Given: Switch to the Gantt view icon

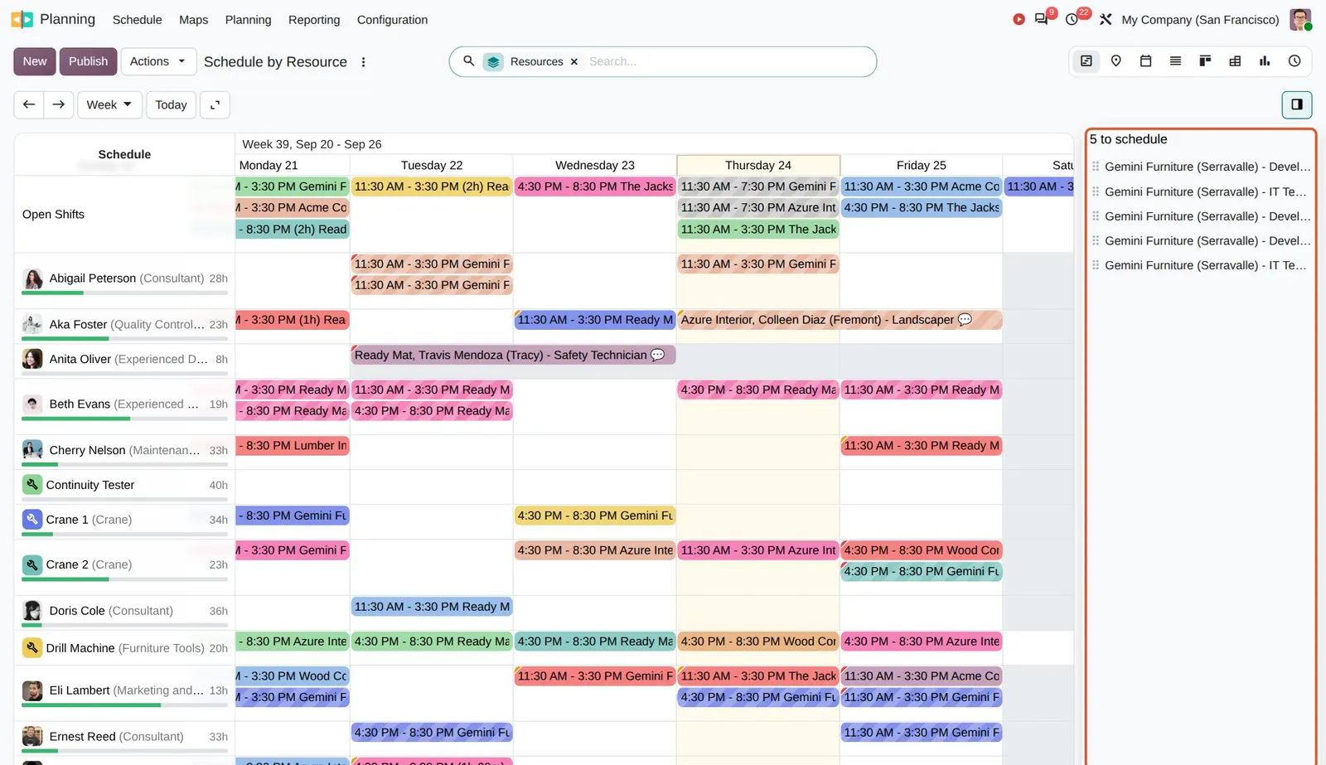Looking at the screenshot, I should pos(1086,61).
